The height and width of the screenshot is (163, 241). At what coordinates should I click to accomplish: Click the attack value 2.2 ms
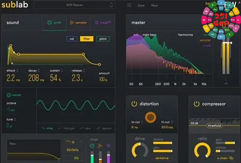(13, 78)
